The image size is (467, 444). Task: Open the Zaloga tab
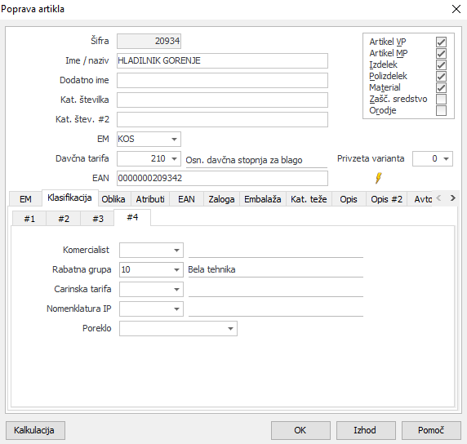[x=221, y=199]
